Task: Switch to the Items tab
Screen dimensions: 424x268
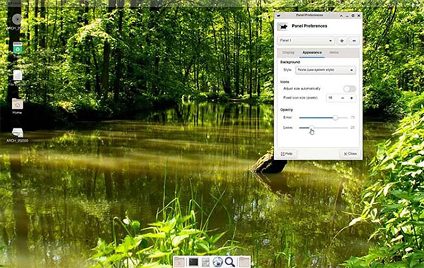Action: tap(334, 53)
